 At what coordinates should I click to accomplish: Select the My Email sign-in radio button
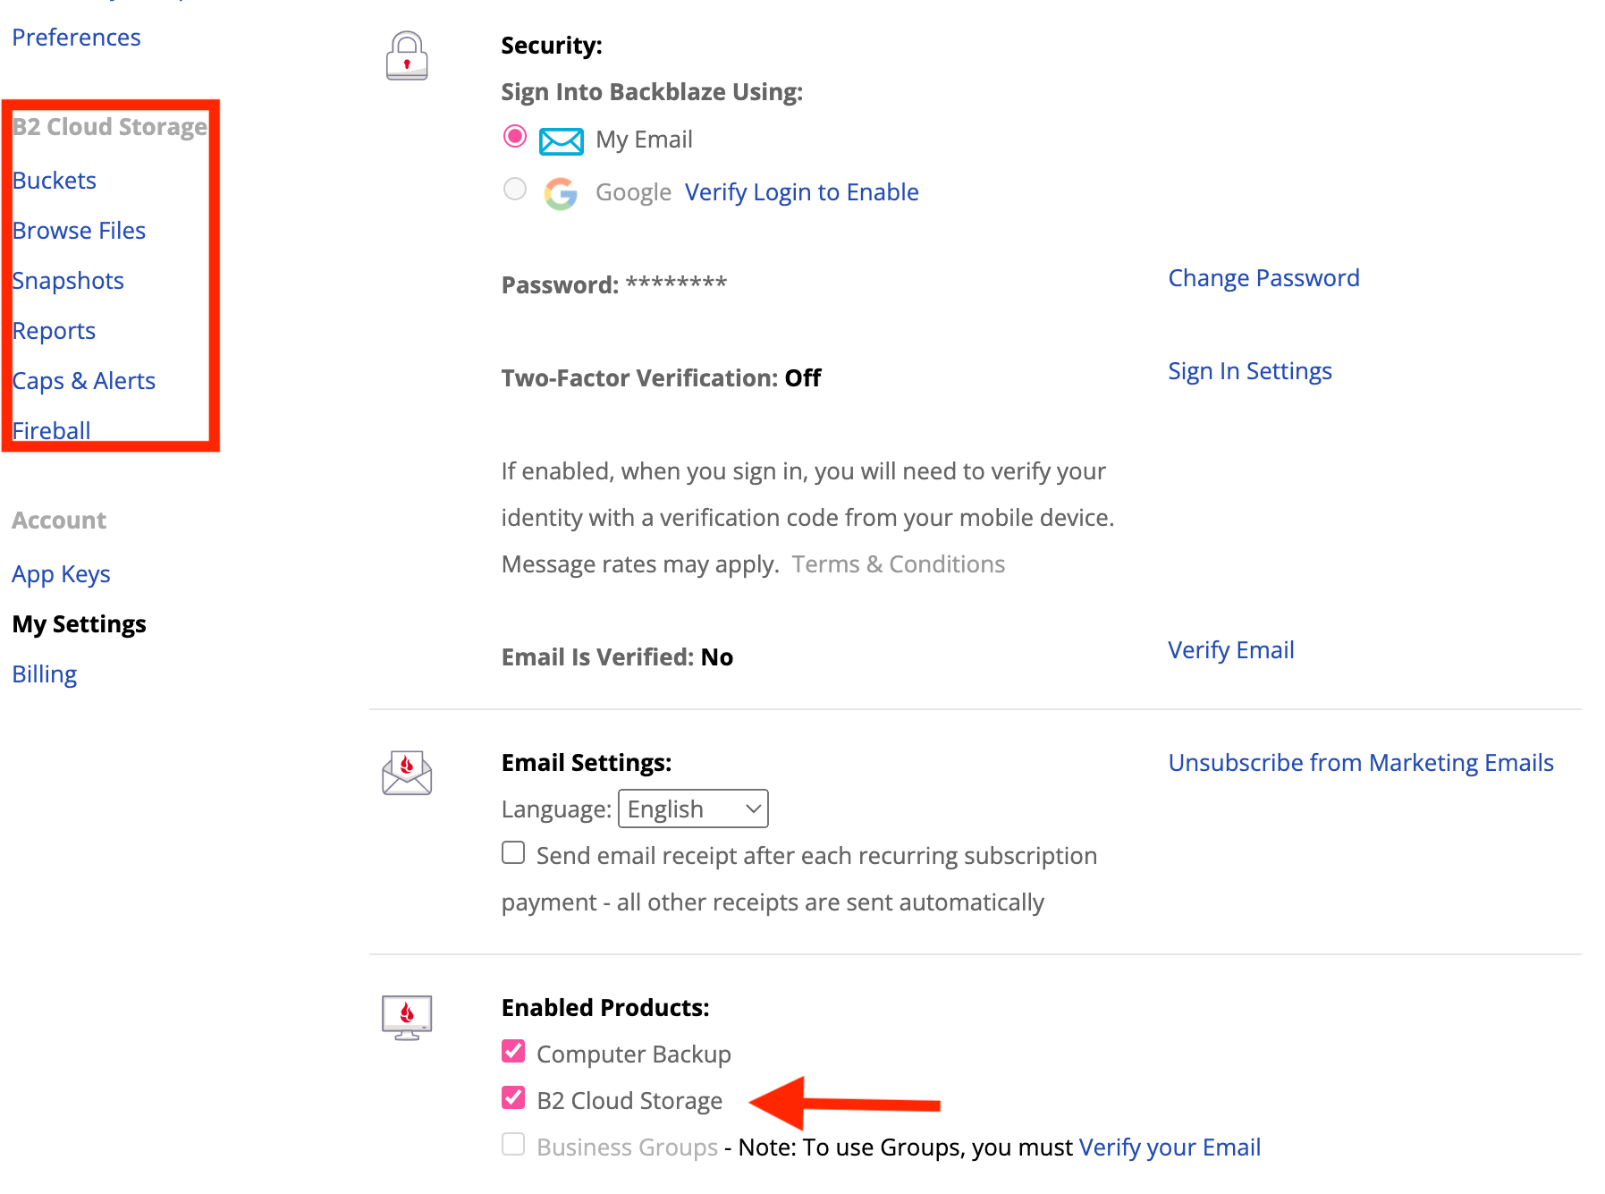pyautogui.click(x=515, y=137)
